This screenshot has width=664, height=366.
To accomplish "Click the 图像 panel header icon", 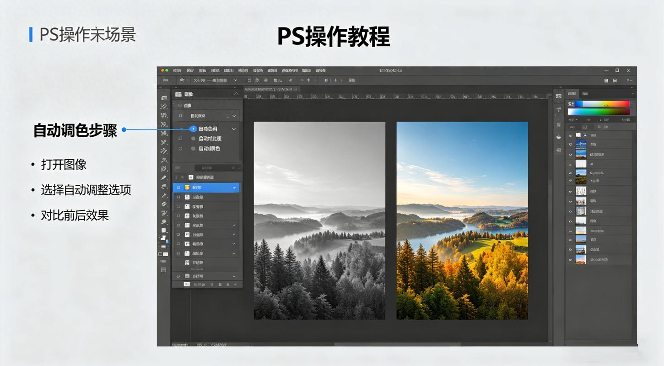I will tap(178, 94).
